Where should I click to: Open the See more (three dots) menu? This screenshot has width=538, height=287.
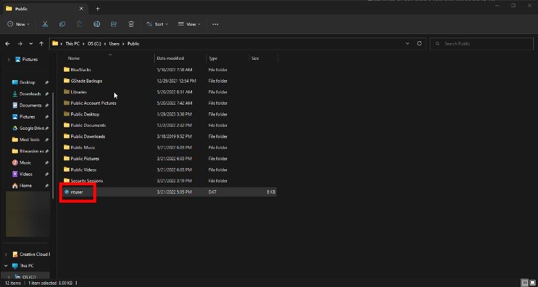pyautogui.click(x=215, y=24)
